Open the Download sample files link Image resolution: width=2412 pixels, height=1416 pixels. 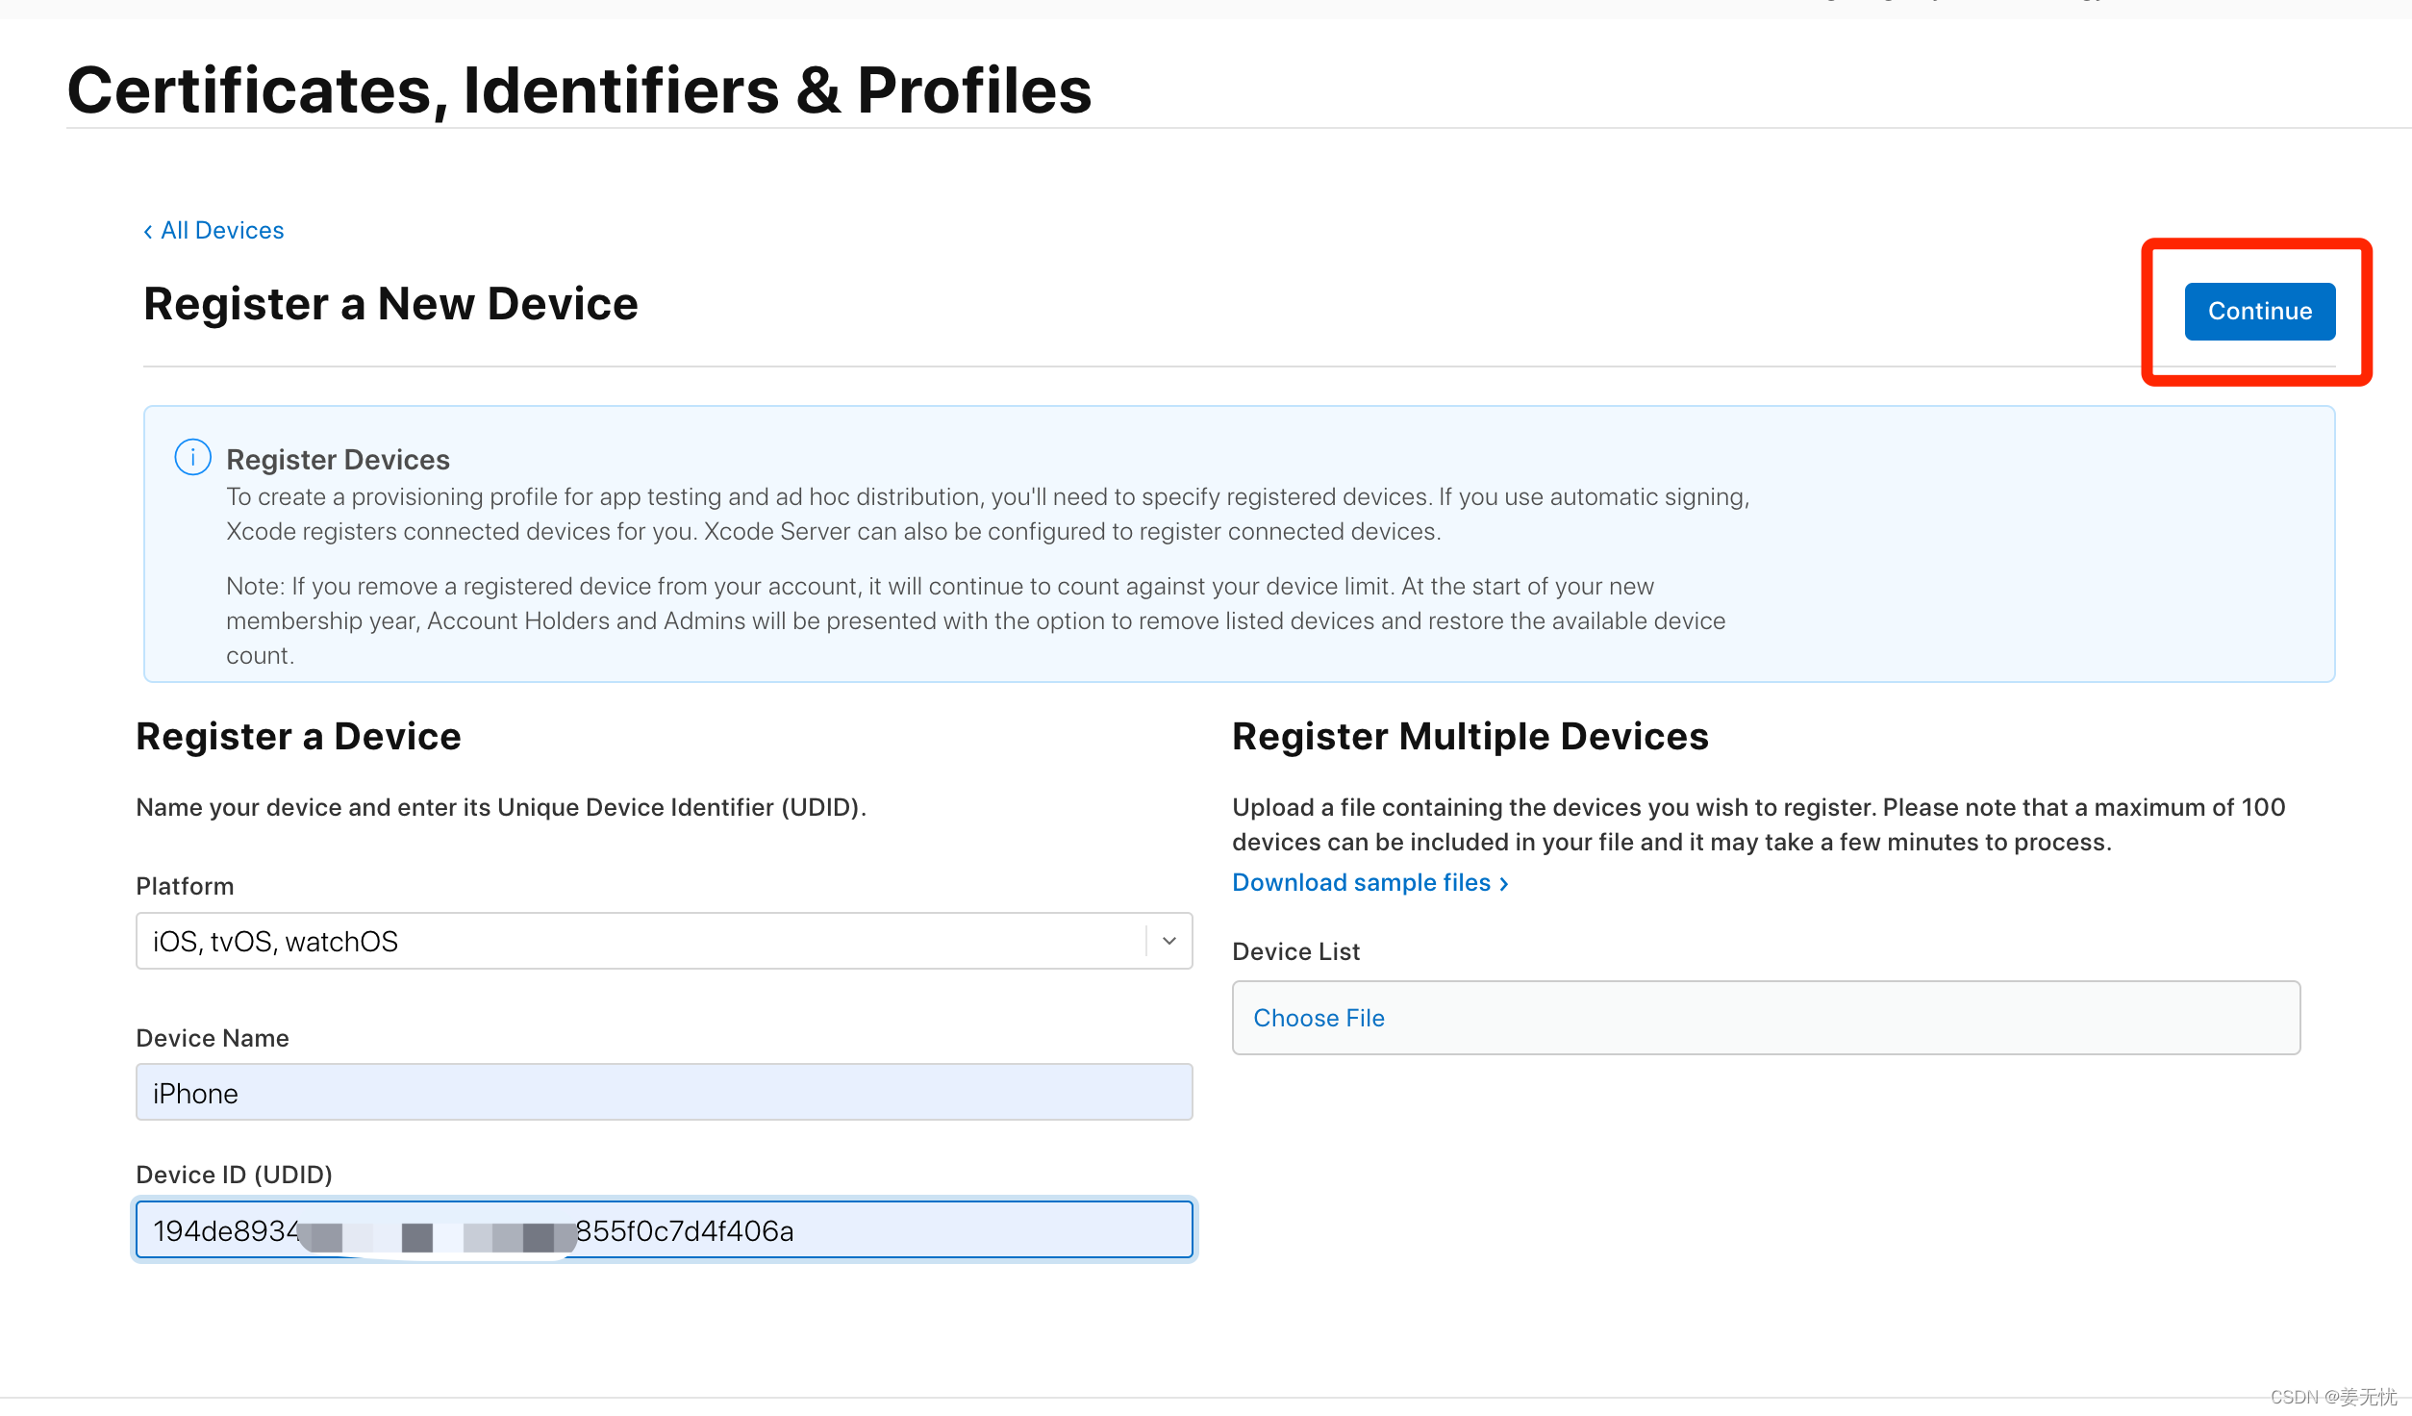(x=1361, y=883)
